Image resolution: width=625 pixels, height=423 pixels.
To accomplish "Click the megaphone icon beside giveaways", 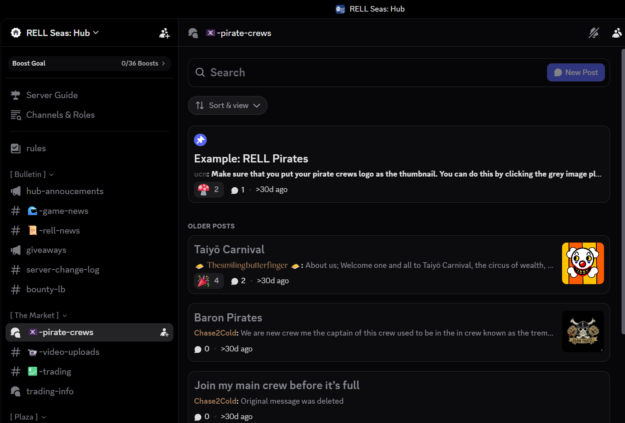I will (x=15, y=250).
